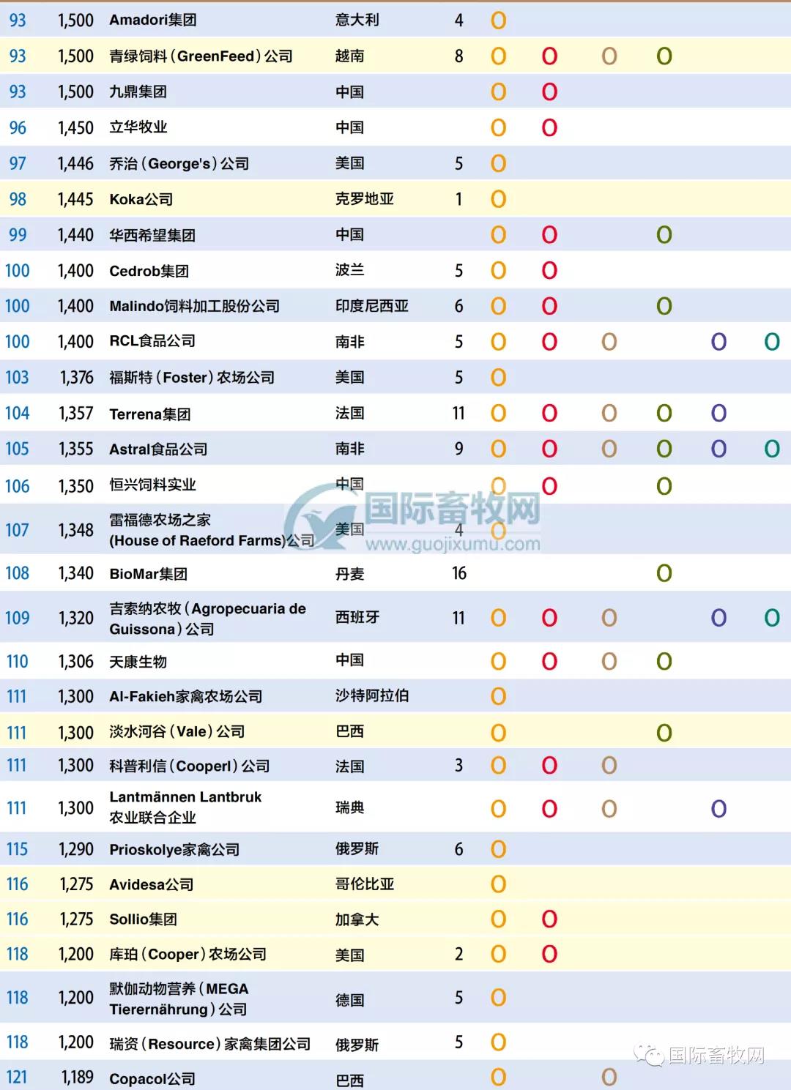The height and width of the screenshot is (1090, 791).
Task: Click the country cell 瑞典
Action: (350, 807)
